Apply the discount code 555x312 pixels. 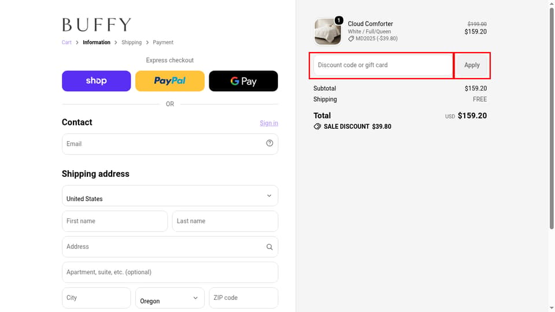(x=472, y=65)
